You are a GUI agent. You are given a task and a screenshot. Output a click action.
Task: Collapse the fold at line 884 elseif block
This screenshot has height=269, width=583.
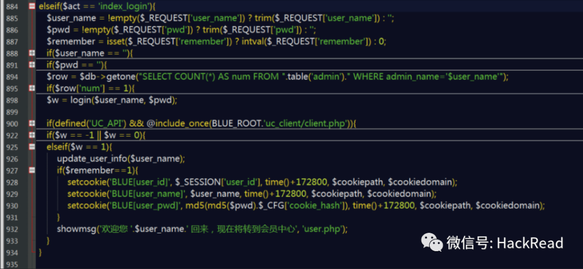(32, 6)
